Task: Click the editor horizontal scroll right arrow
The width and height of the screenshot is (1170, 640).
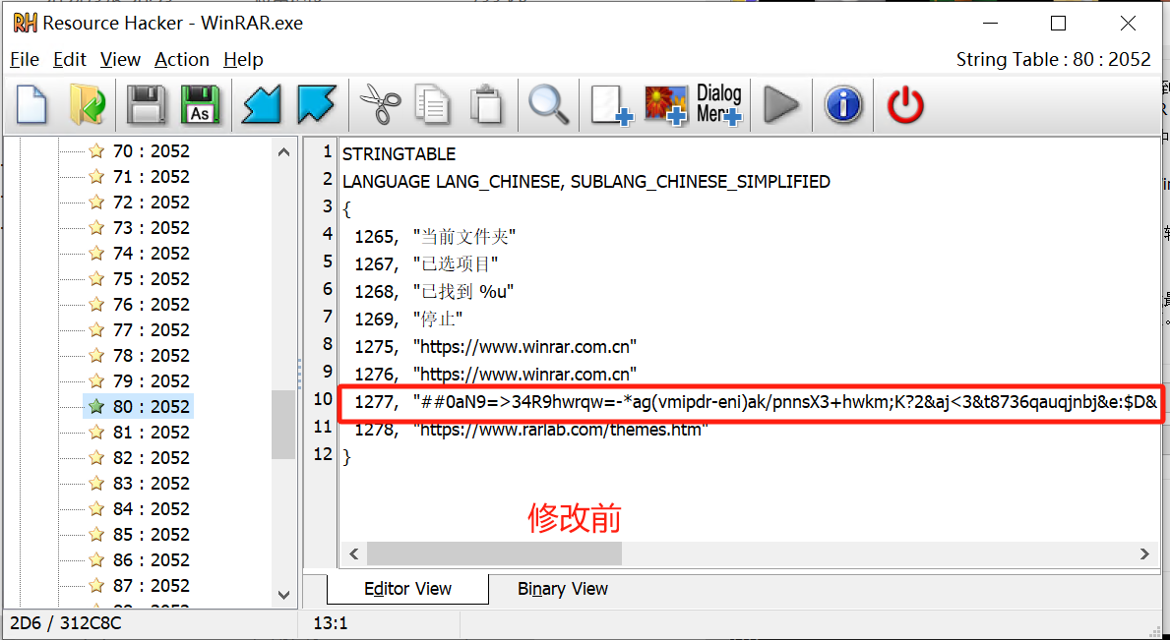Action: [x=1144, y=553]
